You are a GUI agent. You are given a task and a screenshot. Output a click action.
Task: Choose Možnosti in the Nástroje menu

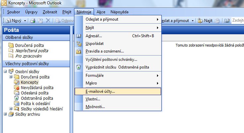[118, 107]
